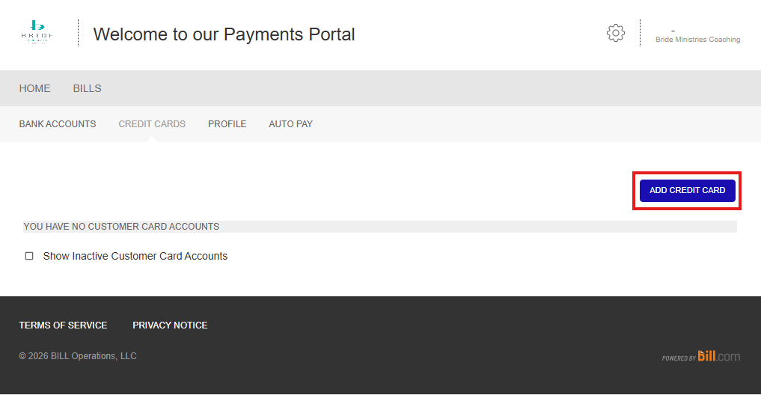Switch to the BANK ACCOUNTS tab
Image resolution: width=761 pixels, height=419 pixels.
pos(58,124)
